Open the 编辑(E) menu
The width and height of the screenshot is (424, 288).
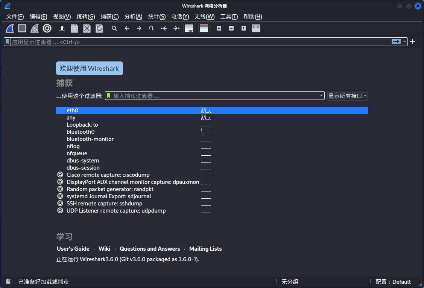tap(38, 17)
